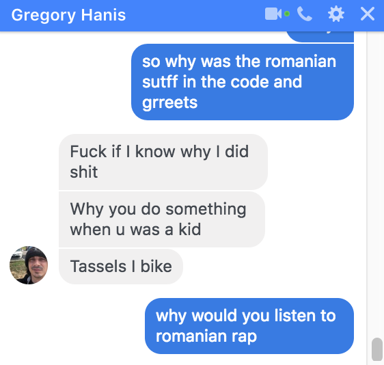The height and width of the screenshot is (365, 384).
Task: Select the 'Tassels I bike' message
Action: click(121, 267)
